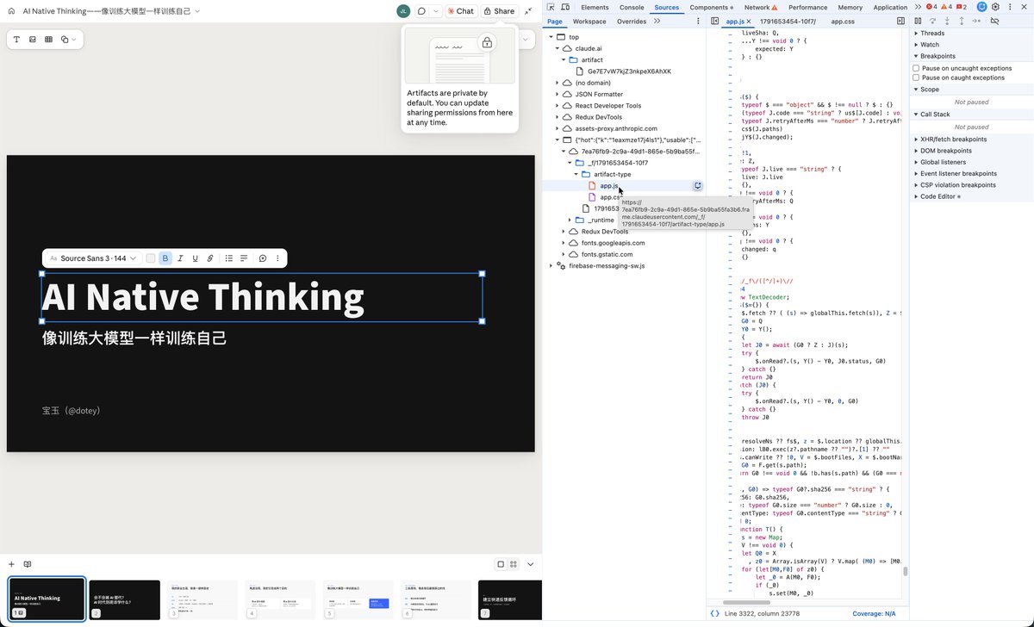Add a comment from text toolbar
The width and height of the screenshot is (1034, 627).
point(263,258)
